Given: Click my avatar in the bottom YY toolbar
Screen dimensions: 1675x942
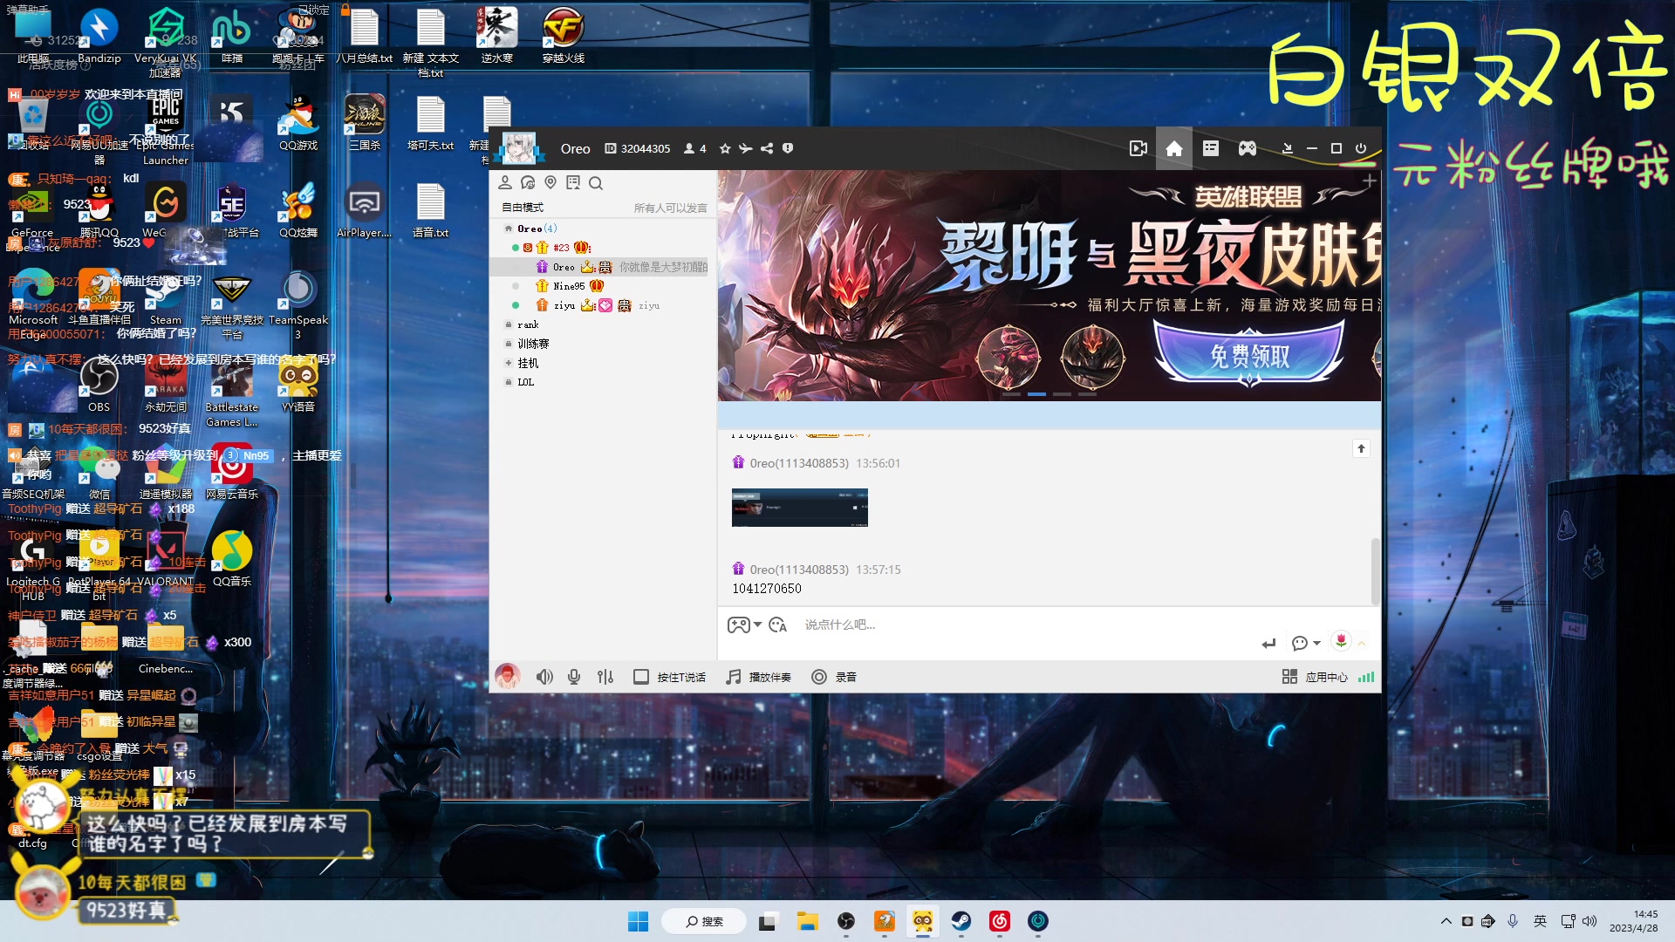Looking at the screenshot, I should pyautogui.click(x=507, y=676).
